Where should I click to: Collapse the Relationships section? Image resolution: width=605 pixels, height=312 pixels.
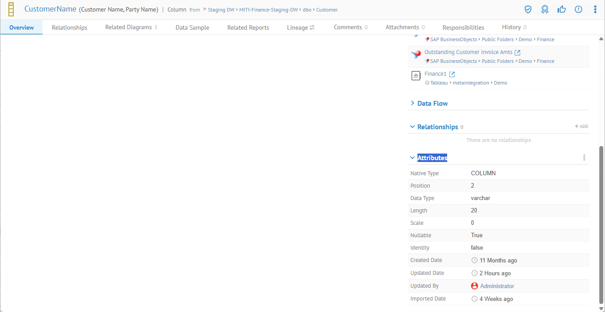click(x=413, y=127)
